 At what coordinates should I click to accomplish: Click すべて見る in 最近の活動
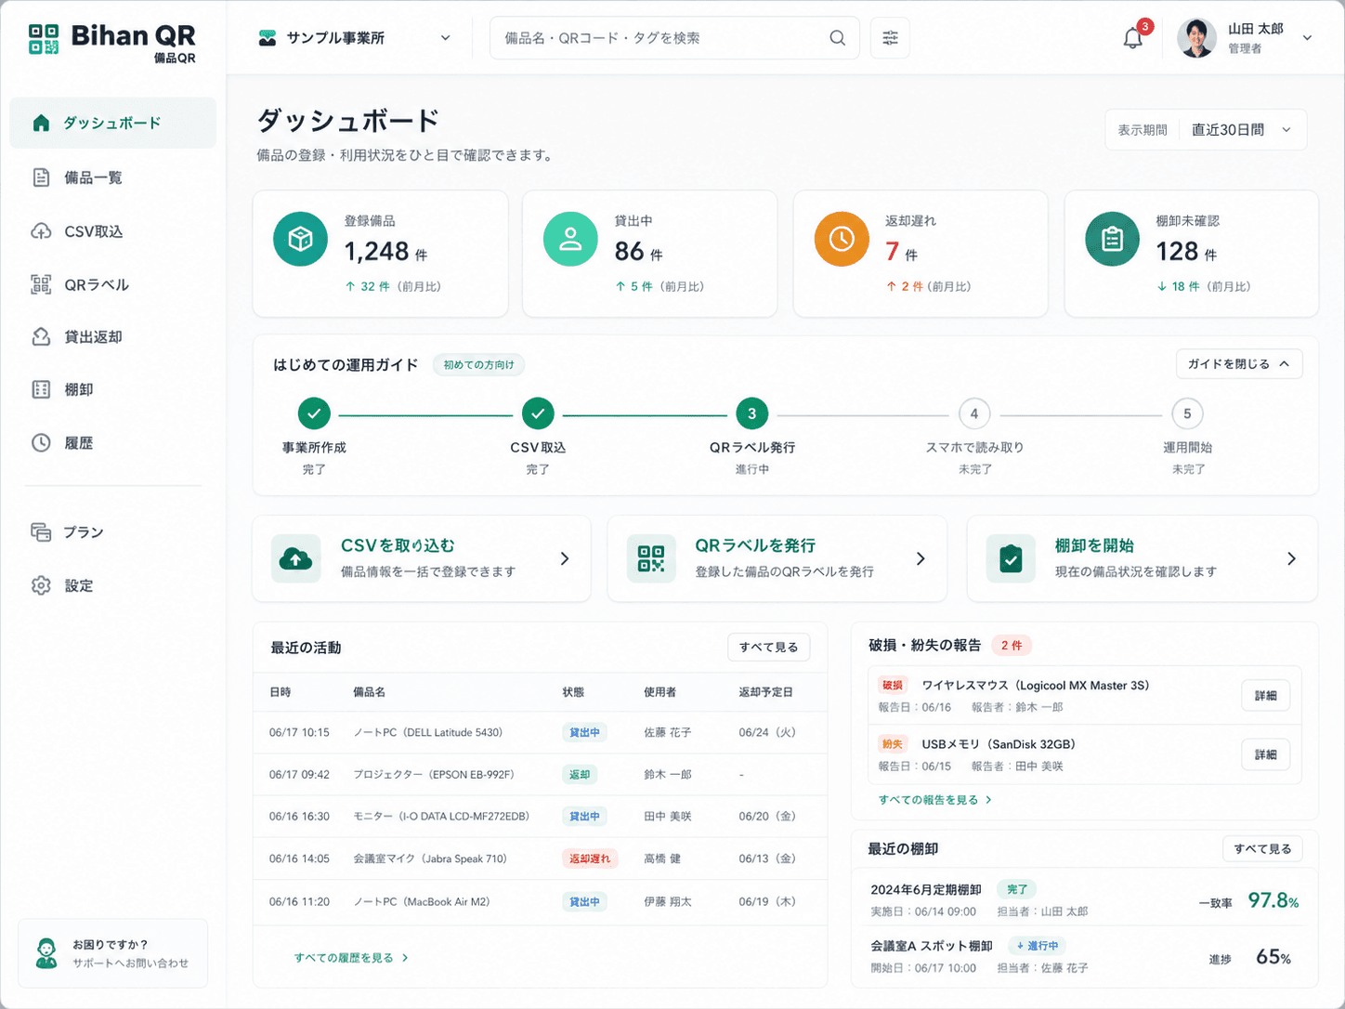tap(768, 648)
